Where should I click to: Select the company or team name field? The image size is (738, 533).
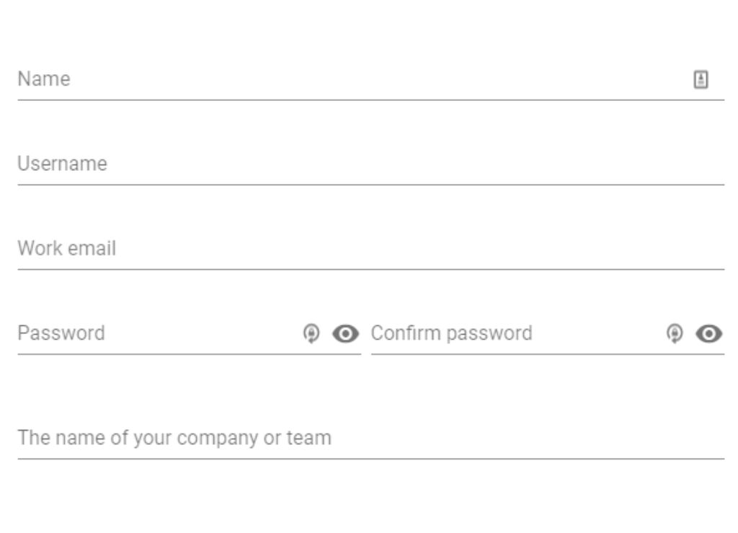tap(371, 438)
